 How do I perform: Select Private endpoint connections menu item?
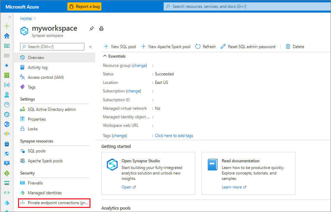pyautogui.click(x=54, y=203)
